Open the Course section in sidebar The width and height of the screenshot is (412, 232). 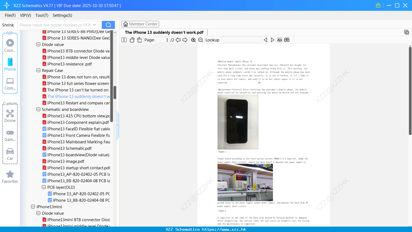coord(10,45)
